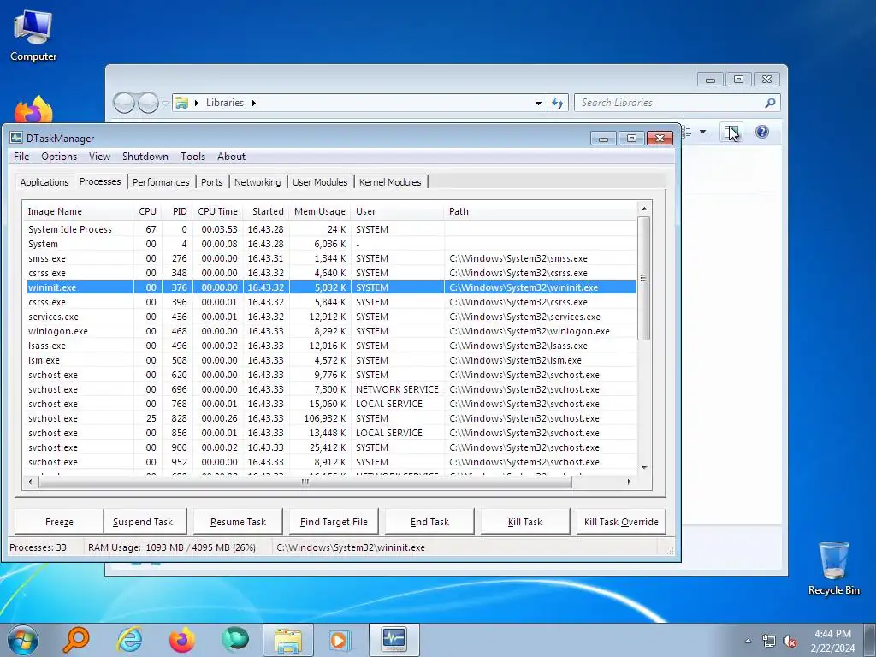This screenshot has height=657, width=876.
Task: Toggle the preview pane icon in Libraries
Action: [731, 132]
